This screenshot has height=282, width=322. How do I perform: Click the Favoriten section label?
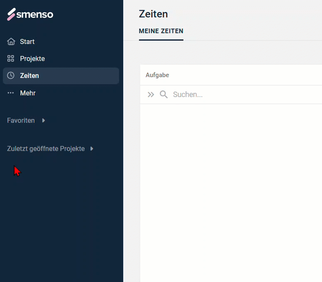(x=21, y=121)
